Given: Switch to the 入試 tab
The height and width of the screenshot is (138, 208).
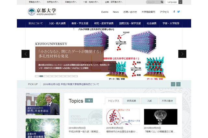Looking at the screenshot, I should [x=149, y=101].
